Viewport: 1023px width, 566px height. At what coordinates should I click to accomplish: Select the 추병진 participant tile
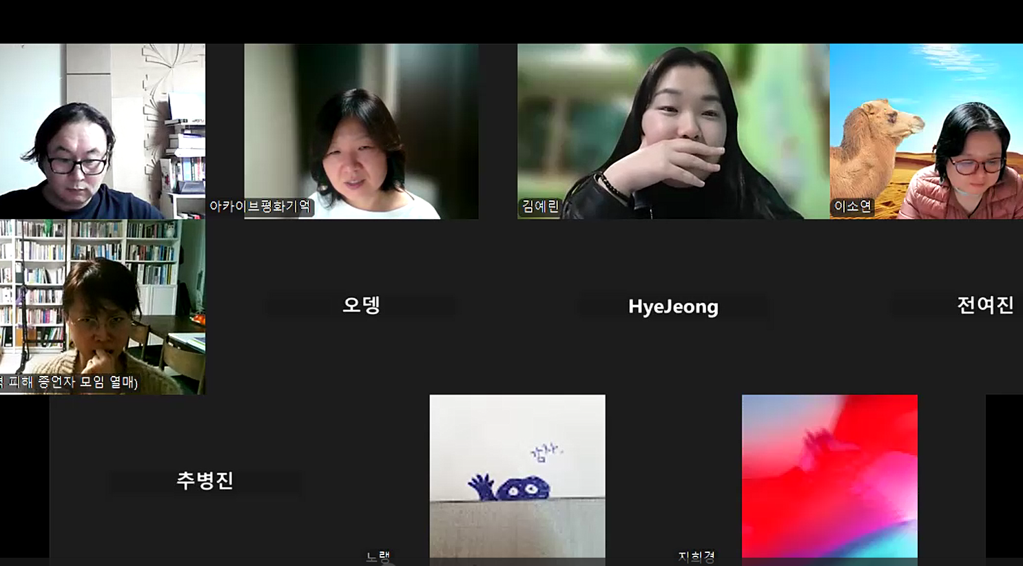click(x=205, y=480)
